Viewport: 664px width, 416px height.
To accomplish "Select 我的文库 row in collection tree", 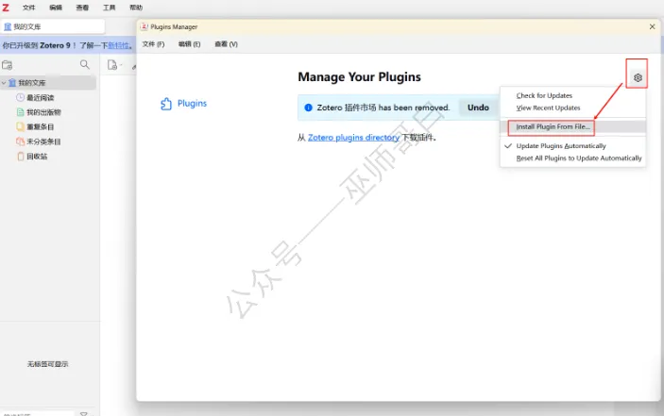I will 48,83.
